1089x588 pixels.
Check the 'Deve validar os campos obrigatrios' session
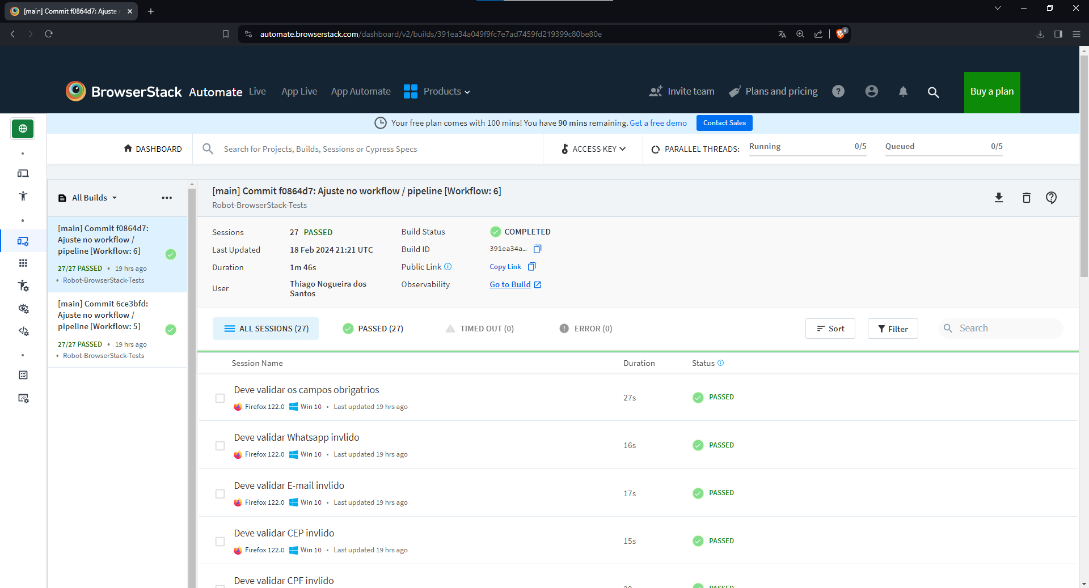click(220, 398)
